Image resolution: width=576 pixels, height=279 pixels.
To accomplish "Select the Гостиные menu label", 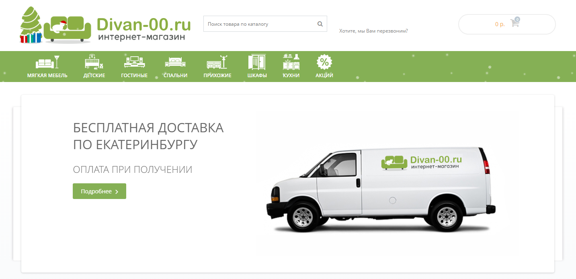I will tap(134, 76).
